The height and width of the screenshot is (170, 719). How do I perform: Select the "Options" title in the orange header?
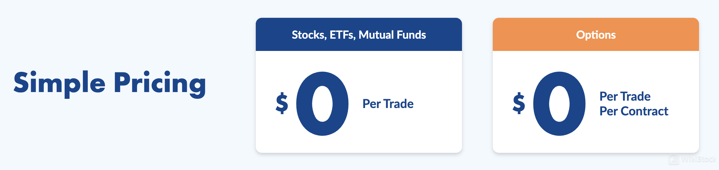click(596, 35)
